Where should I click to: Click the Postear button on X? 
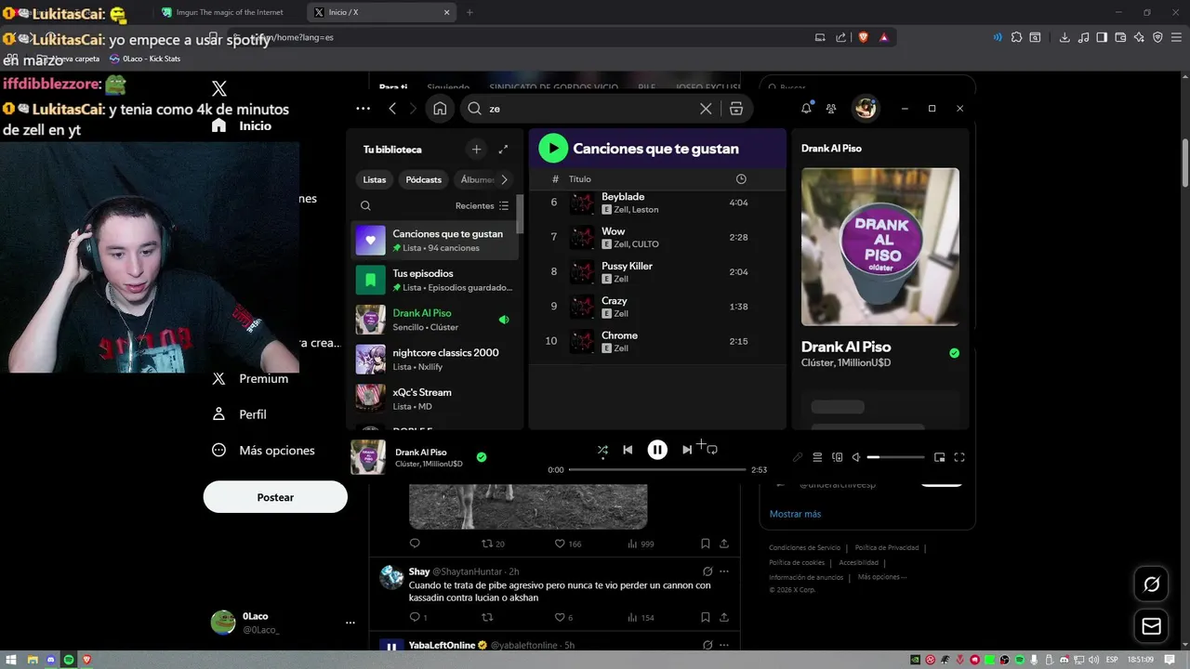point(275,497)
